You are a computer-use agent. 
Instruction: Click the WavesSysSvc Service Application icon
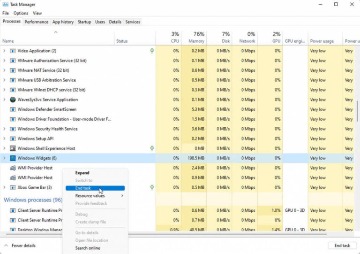[13, 100]
